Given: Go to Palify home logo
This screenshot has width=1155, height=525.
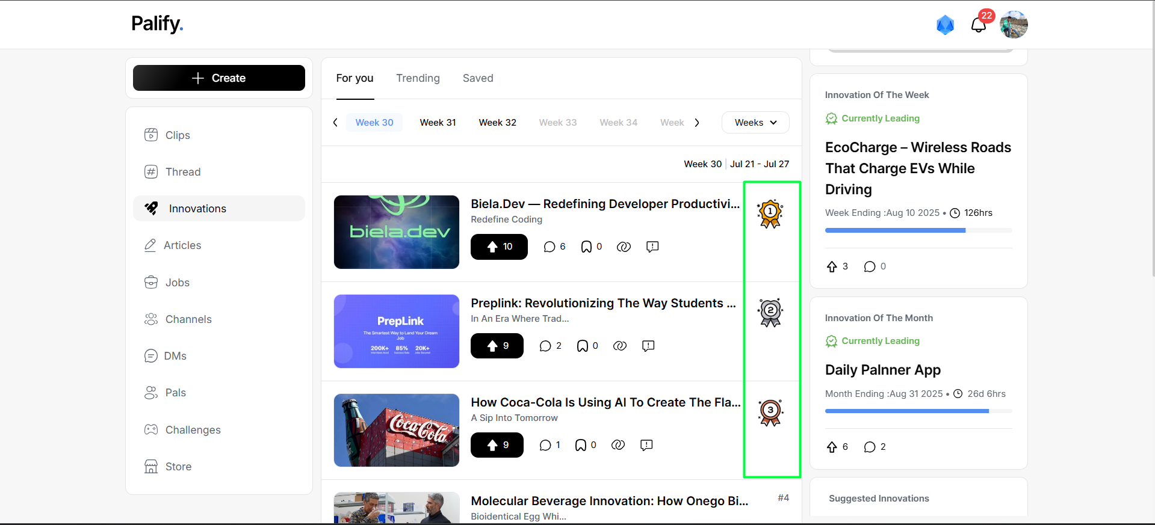Looking at the screenshot, I should pyautogui.click(x=157, y=24).
